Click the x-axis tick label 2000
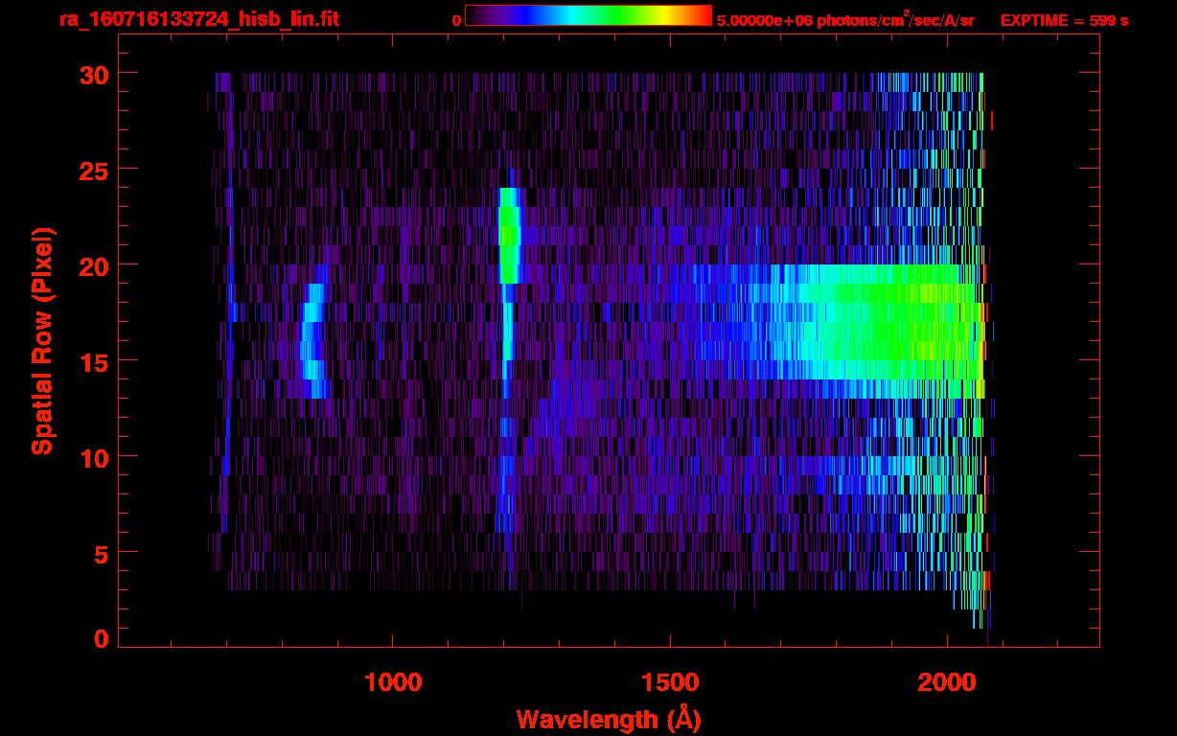1177x736 pixels. (946, 682)
